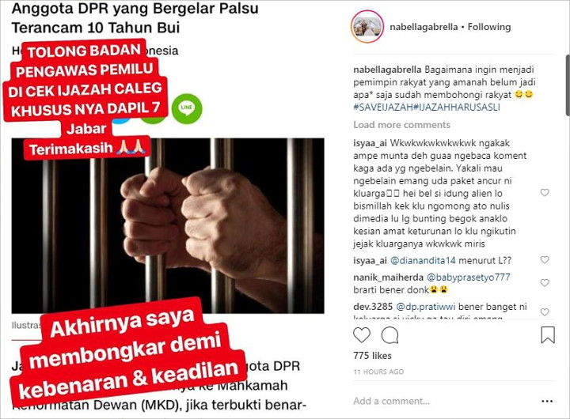Toggle the Following status button
The width and height of the screenshot is (570, 419).
click(x=489, y=27)
